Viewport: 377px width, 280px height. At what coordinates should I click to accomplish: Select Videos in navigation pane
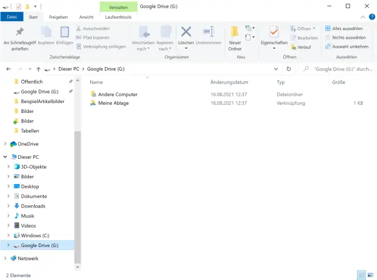coord(28,226)
